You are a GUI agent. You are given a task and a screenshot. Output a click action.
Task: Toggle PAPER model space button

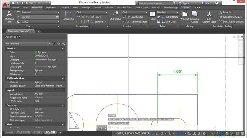coord(146,133)
